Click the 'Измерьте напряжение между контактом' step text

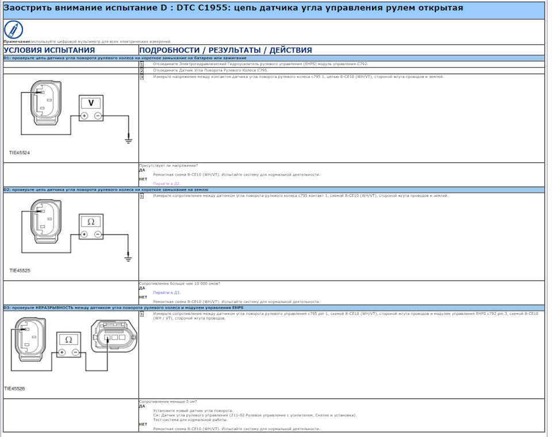(298, 77)
